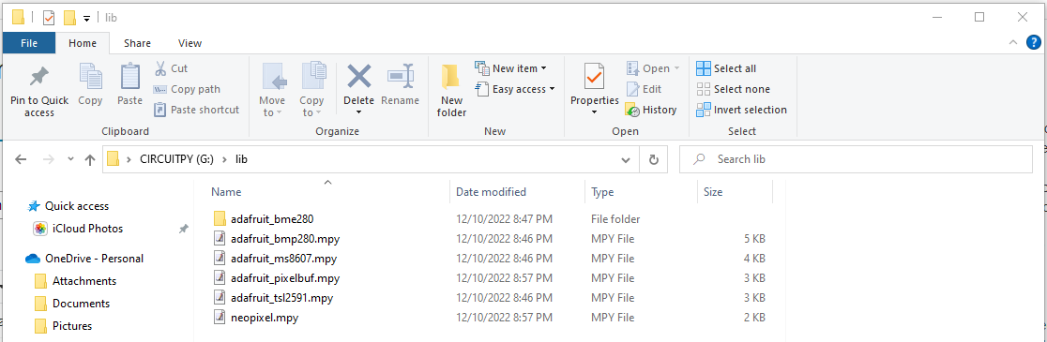Click the Edit command
The image size is (1047, 342).
point(644,89)
